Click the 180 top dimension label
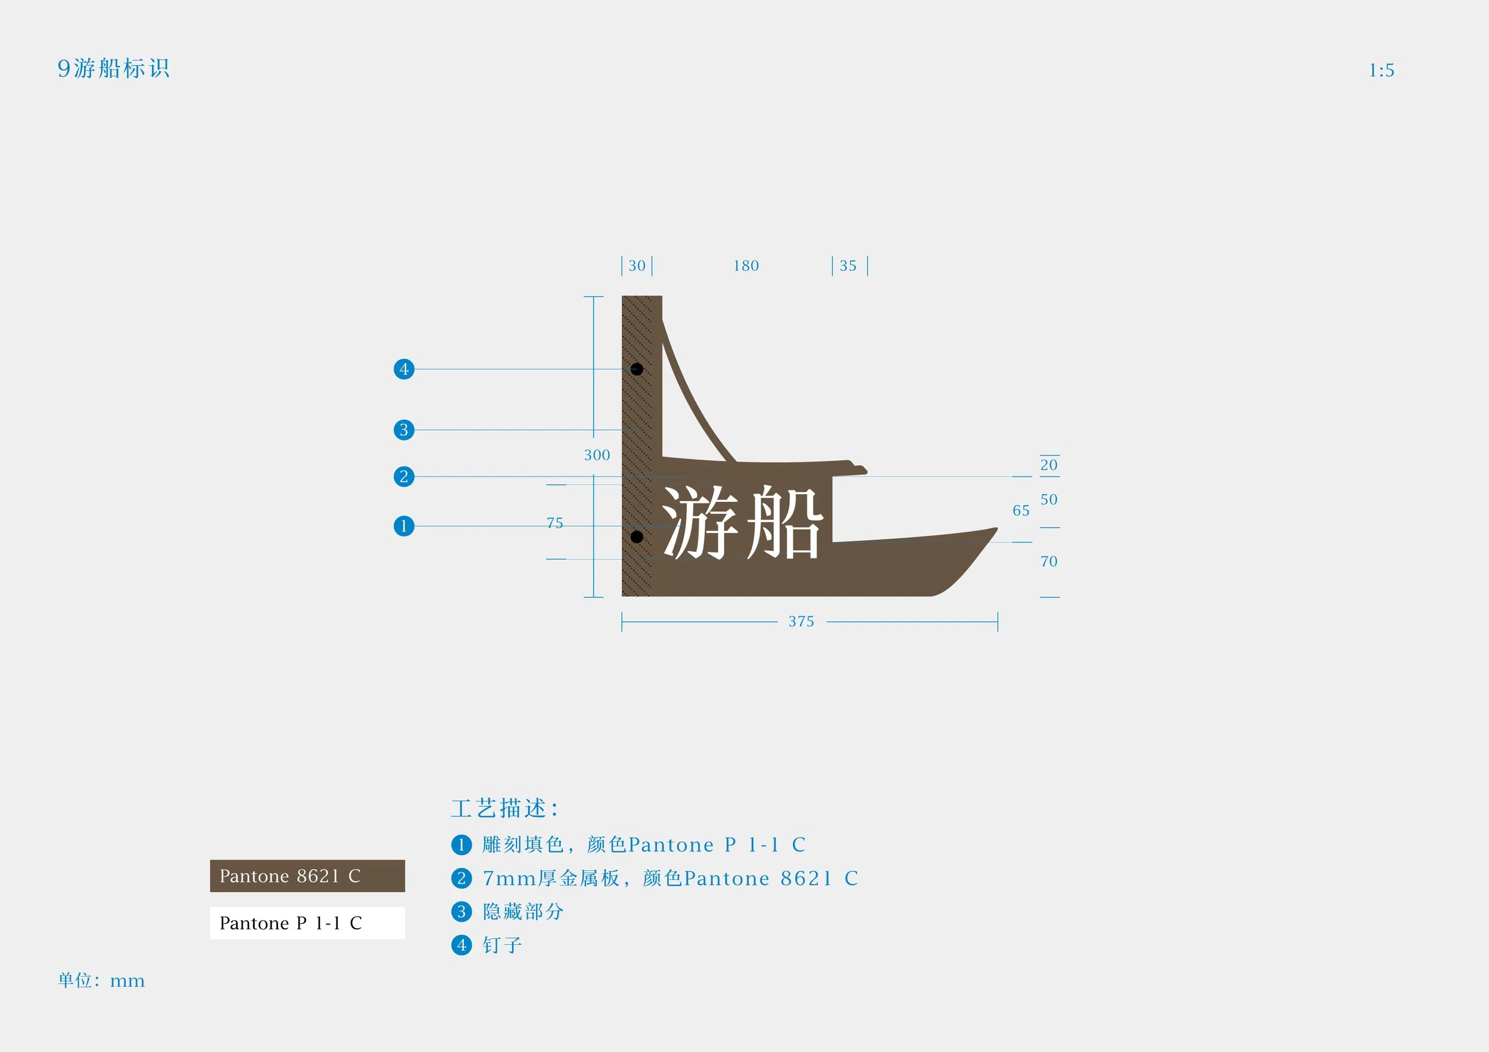Screen dimensions: 1489x1052 746,266
